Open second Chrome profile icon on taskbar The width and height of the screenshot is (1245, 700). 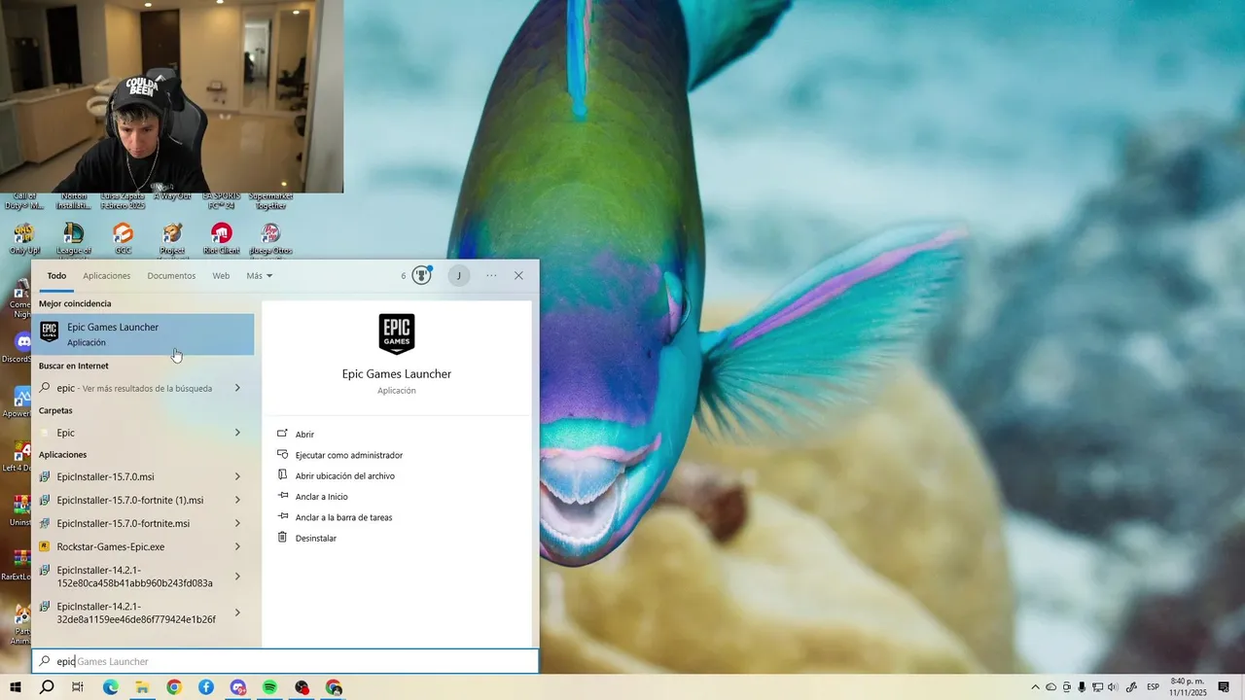335,687
